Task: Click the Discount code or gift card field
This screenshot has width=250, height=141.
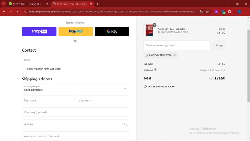Action: (x=177, y=45)
